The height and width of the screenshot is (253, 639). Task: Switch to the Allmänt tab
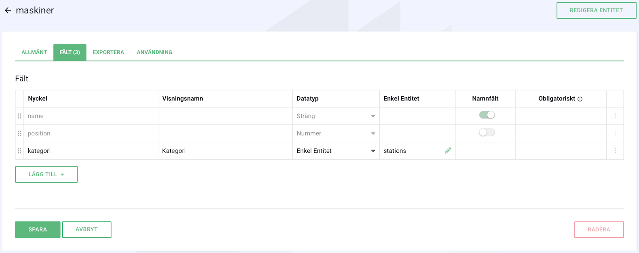[x=34, y=53]
